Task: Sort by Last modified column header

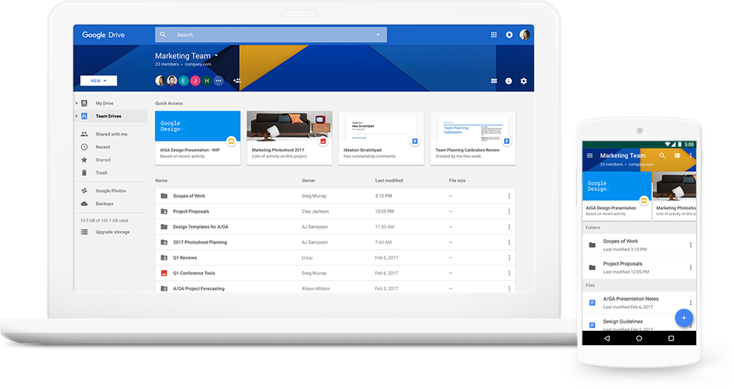Action: click(388, 180)
